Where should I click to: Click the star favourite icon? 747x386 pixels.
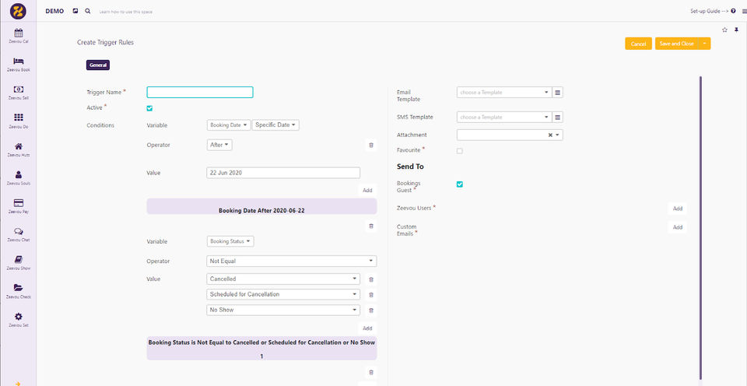pyautogui.click(x=724, y=30)
